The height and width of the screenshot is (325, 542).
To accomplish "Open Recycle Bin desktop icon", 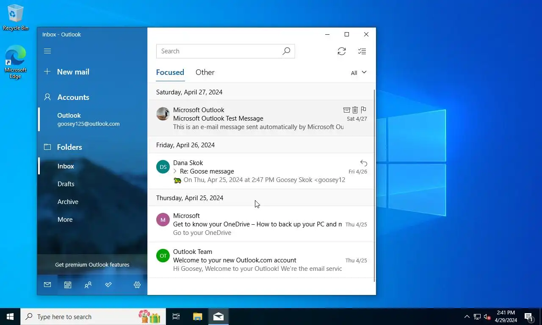I will pyautogui.click(x=16, y=17).
